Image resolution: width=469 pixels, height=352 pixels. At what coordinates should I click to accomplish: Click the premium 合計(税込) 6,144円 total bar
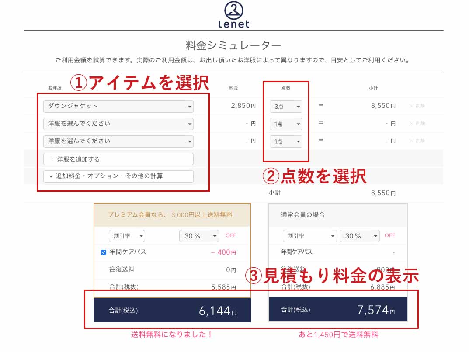(172, 310)
